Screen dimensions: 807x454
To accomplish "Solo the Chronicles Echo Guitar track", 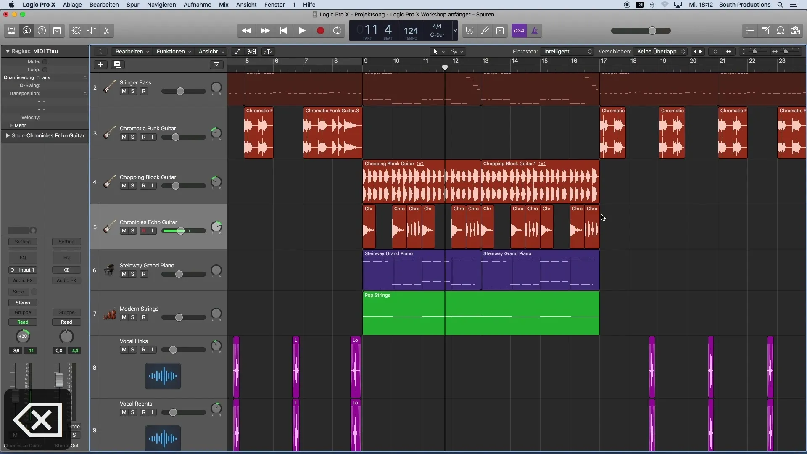I will 132,231.
